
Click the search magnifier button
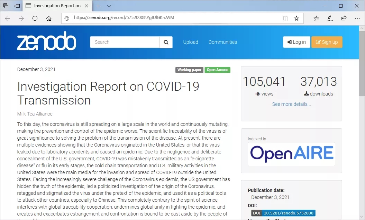click(x=166, y=42)
